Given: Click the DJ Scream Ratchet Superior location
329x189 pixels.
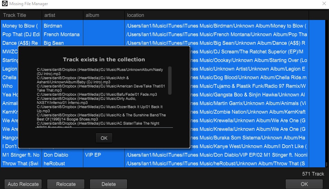Looking at the screenshot, I should [x=247, y=52].
